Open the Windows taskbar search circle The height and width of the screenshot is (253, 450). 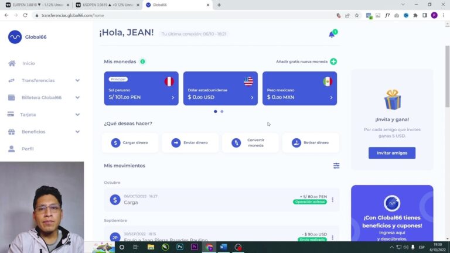(122, 247)
